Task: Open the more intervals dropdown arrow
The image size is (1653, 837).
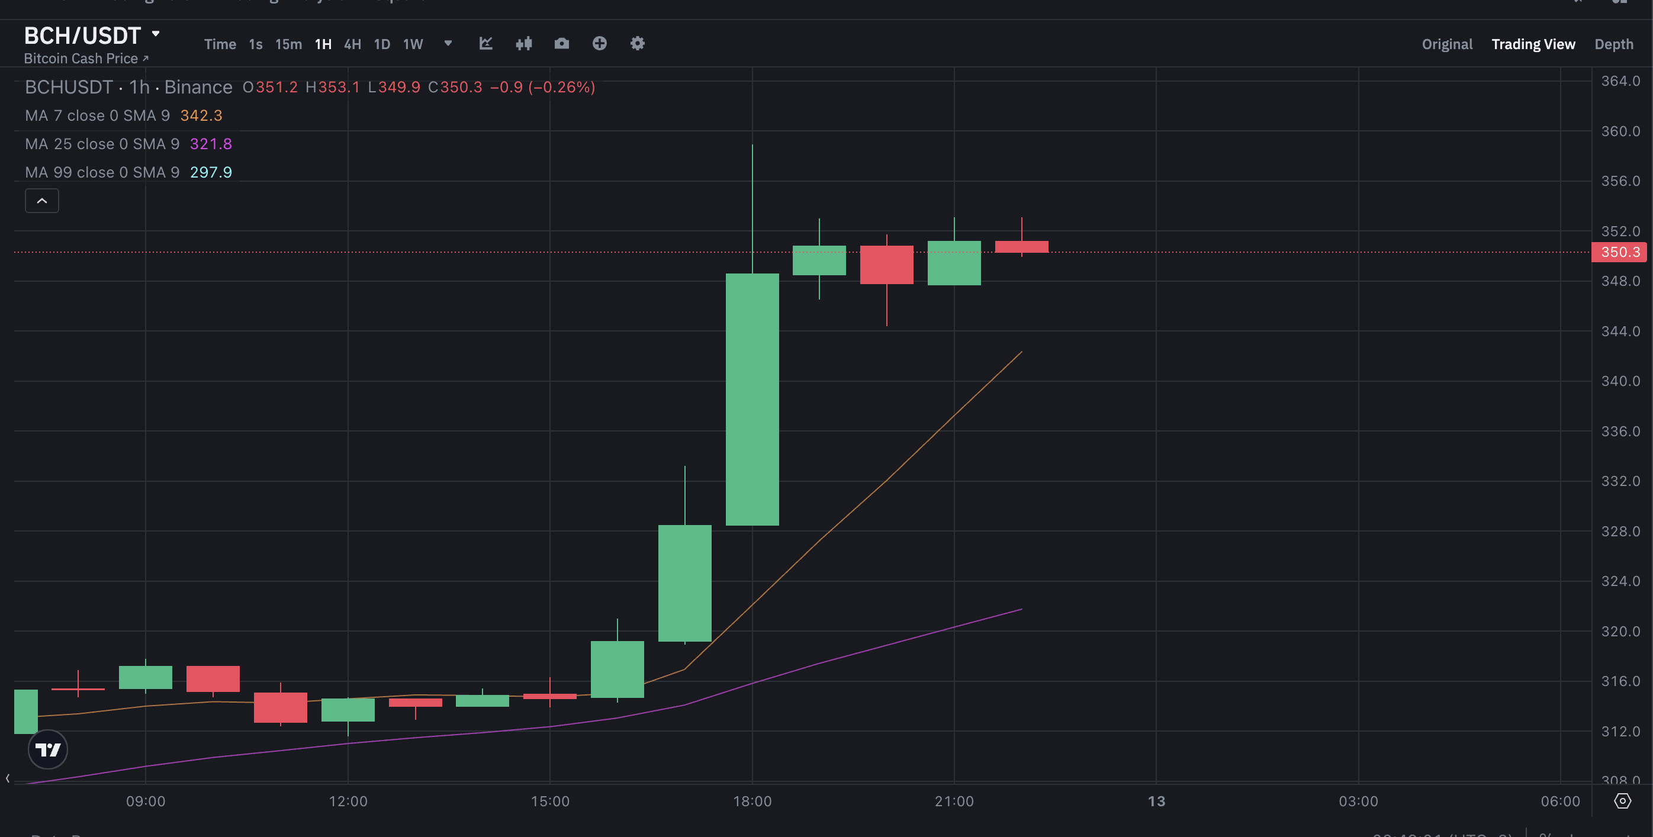Action: 448,44
